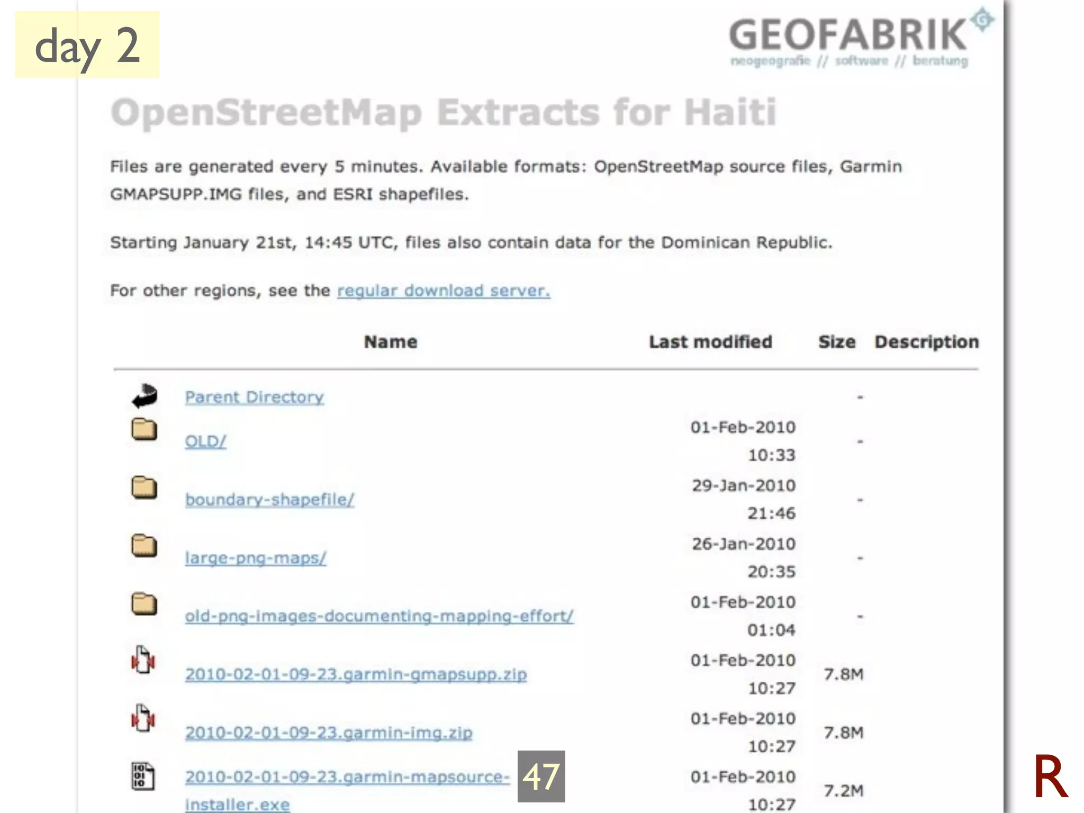
Task: Open the OLD/ directory link
Action: coord(205,441)
